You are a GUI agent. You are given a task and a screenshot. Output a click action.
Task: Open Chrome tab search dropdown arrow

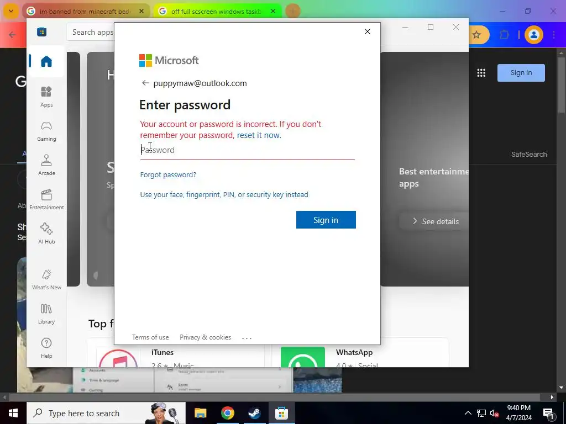[x=11, y=11]
